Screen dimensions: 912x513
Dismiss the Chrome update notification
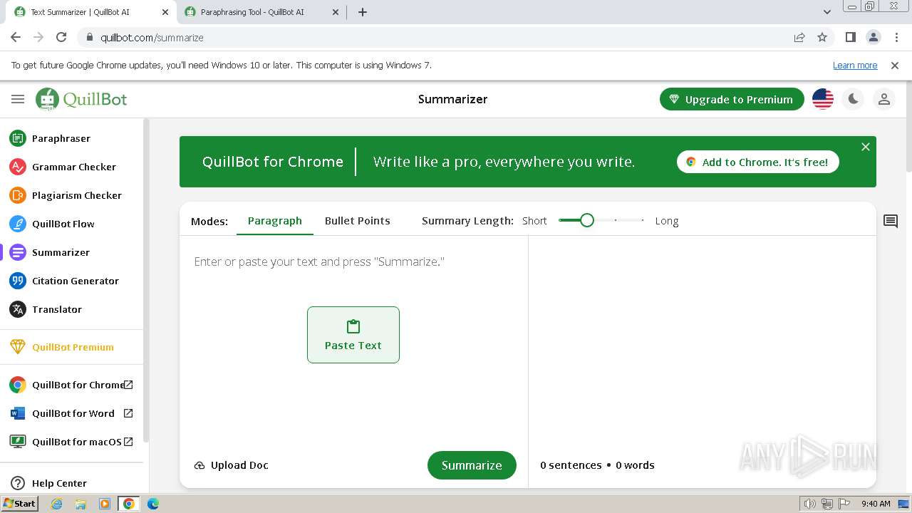click(x=895, y=65)
